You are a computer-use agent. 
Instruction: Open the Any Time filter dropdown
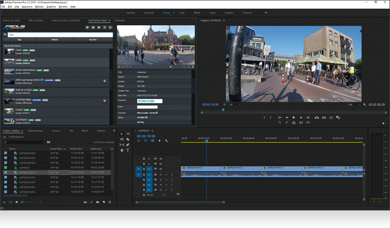tap(93, 40)
